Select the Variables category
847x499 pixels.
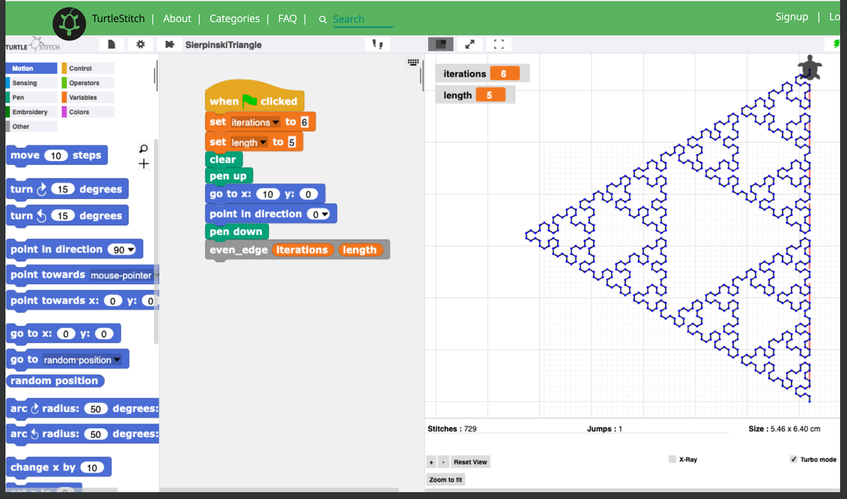pos(88,97)
